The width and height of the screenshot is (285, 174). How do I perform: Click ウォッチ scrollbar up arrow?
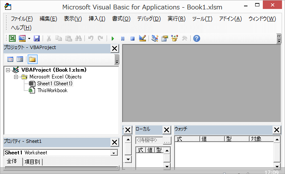click(x=277, y=139)
